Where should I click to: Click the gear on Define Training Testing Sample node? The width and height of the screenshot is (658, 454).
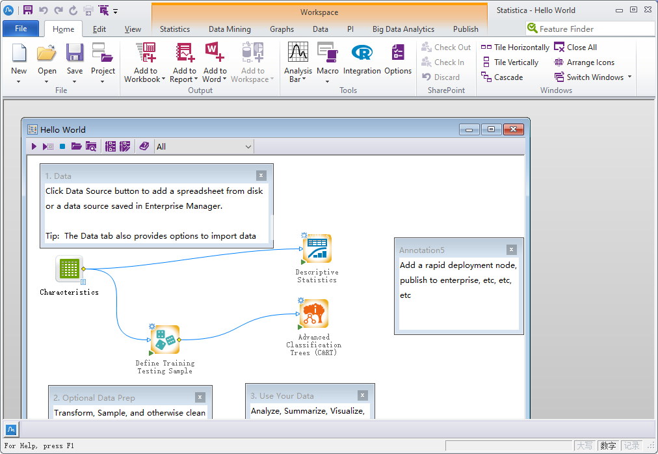click(152, 327)
